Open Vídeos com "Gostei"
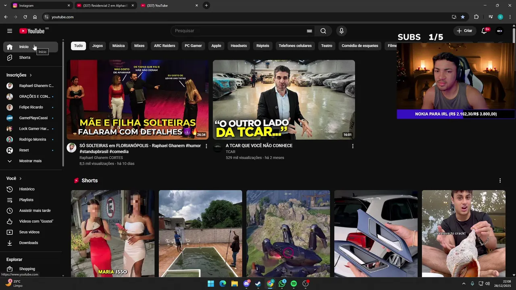This screenshot has width=516, height=290. click(x=31, y=222)
